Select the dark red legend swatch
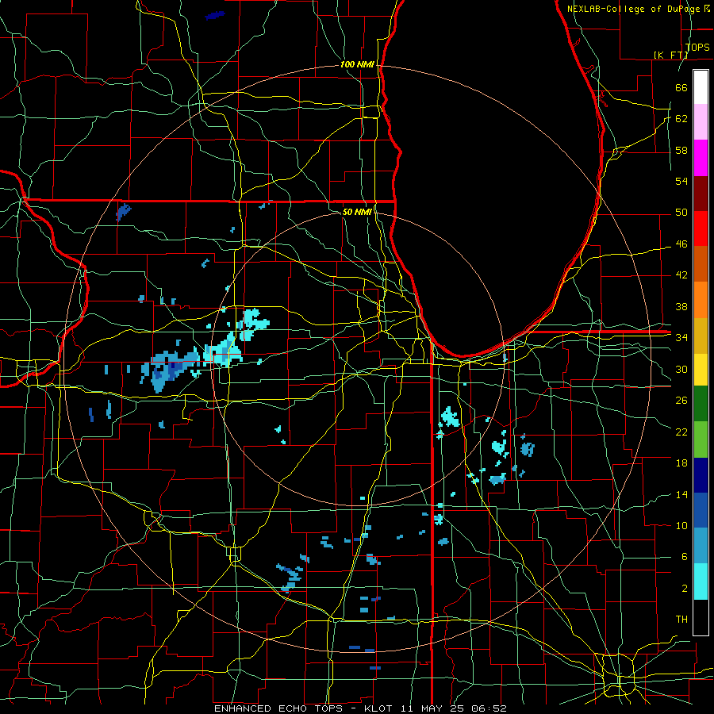Image resolution: width=714 pixels, height=714 pixels. pos(701,193)
